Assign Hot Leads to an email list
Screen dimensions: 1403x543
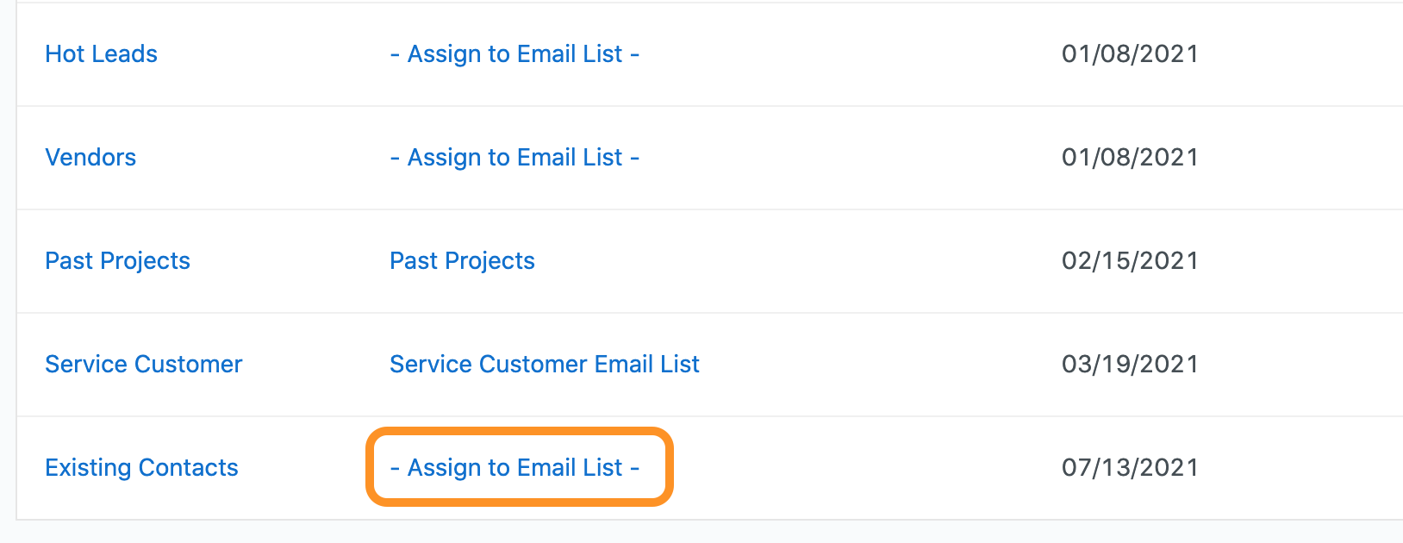[514, 53]
